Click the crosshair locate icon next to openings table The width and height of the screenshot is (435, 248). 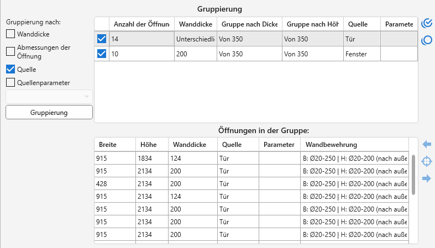tap(427, 161)
